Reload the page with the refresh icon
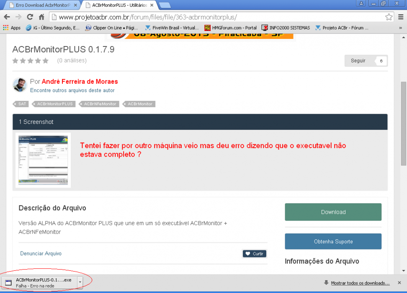The width and height of the screenshot is (407, 293). click(30, 17)
